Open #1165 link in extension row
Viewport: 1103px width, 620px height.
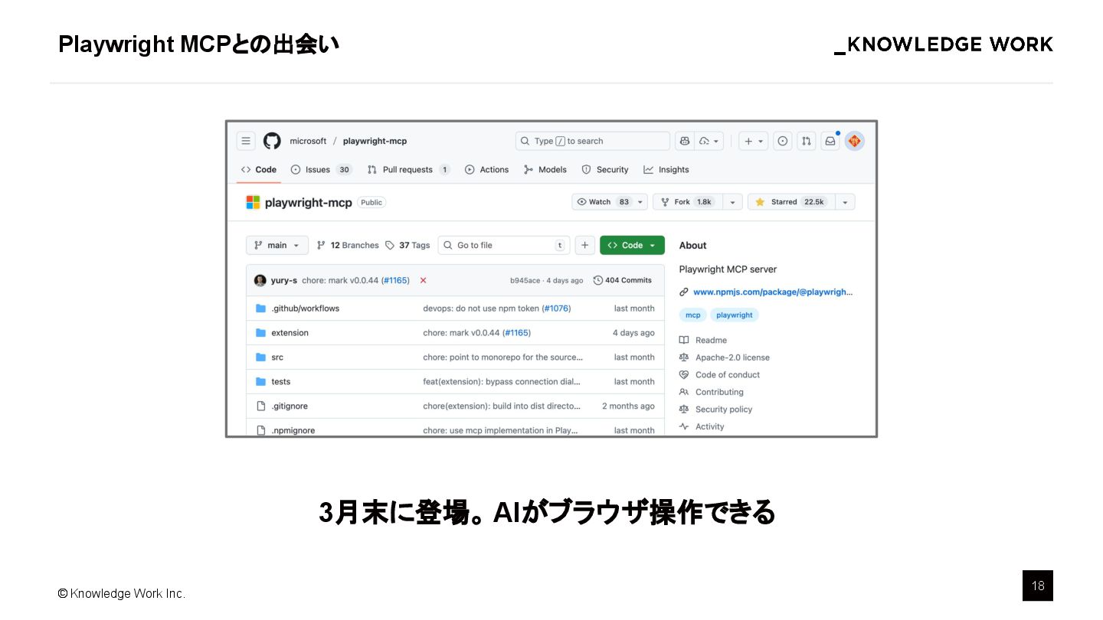(516, 333)
